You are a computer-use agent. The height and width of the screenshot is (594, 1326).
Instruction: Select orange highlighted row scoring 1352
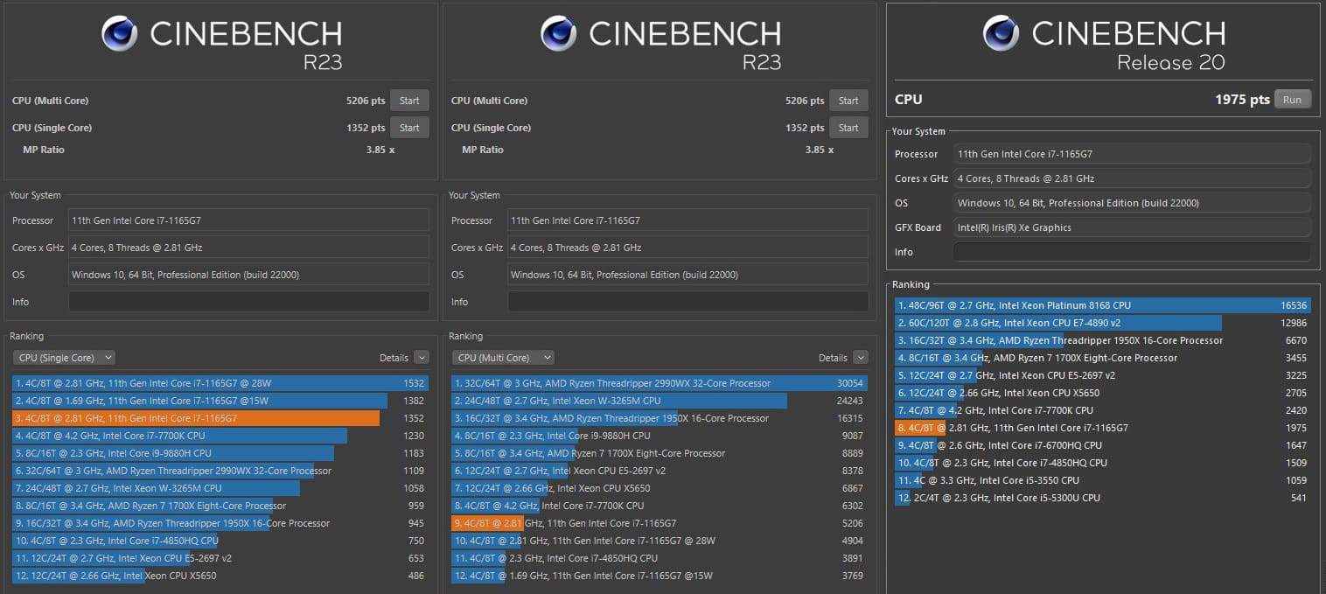pyautogui.click(x=220, y=418)
